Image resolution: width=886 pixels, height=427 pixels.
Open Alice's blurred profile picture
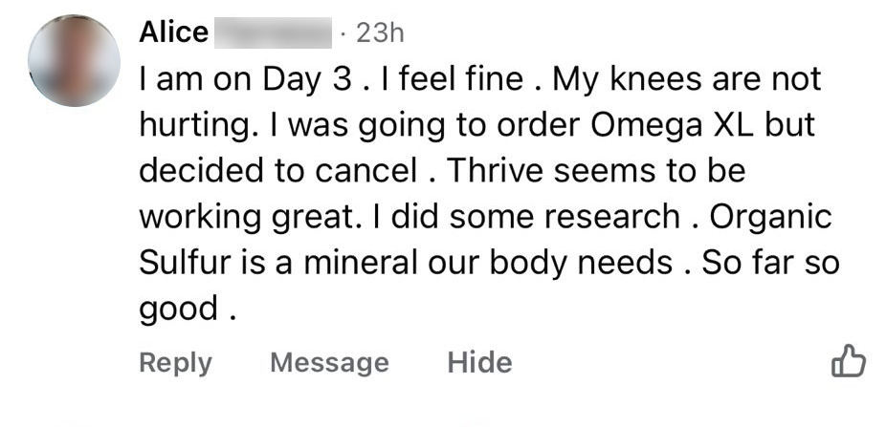74,60
